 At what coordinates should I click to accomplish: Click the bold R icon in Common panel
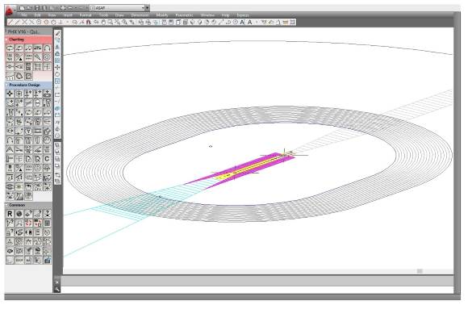point(10,214)
